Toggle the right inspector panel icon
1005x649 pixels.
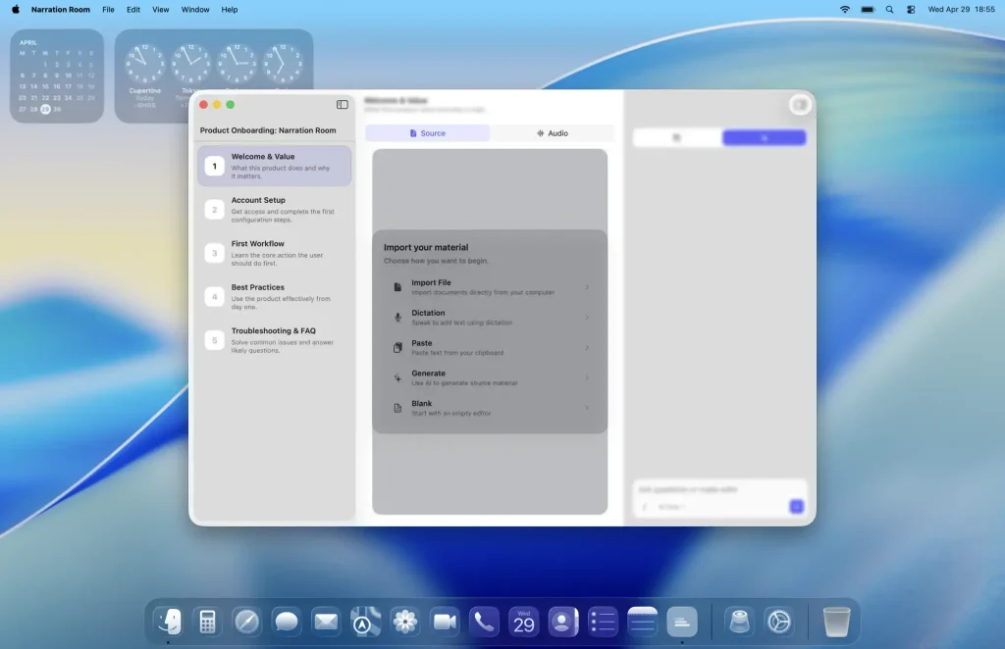tap(799, 104)
